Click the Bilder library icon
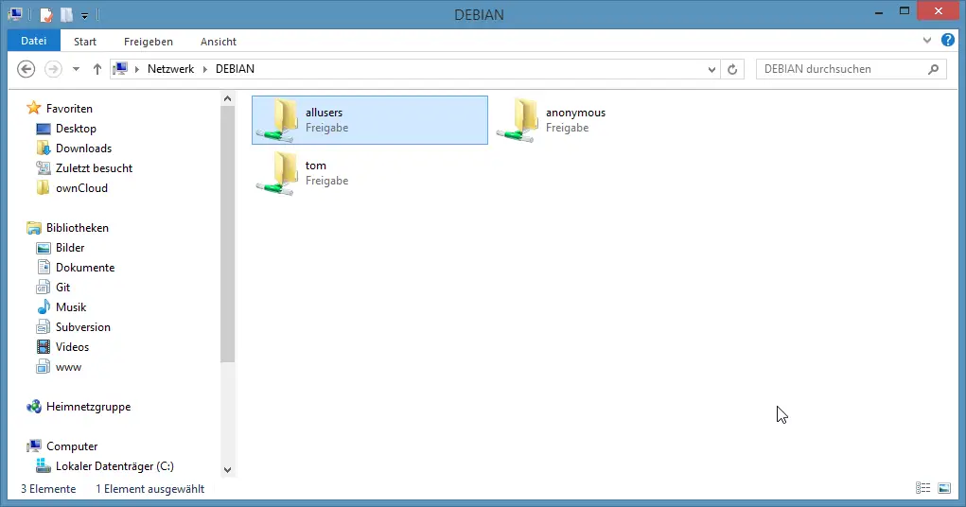 point(44,248)
